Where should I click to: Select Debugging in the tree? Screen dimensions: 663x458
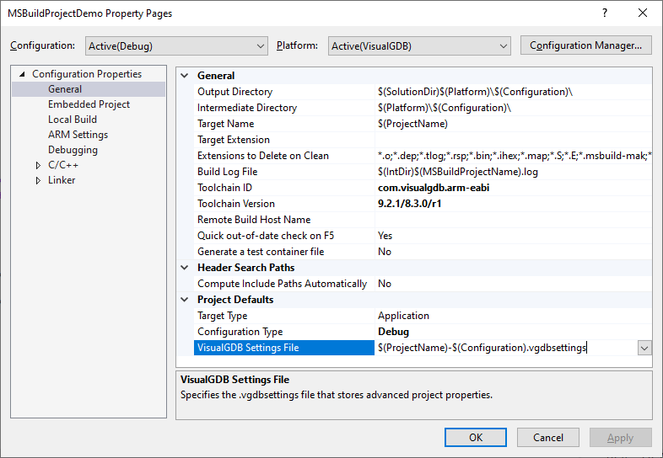73,150
